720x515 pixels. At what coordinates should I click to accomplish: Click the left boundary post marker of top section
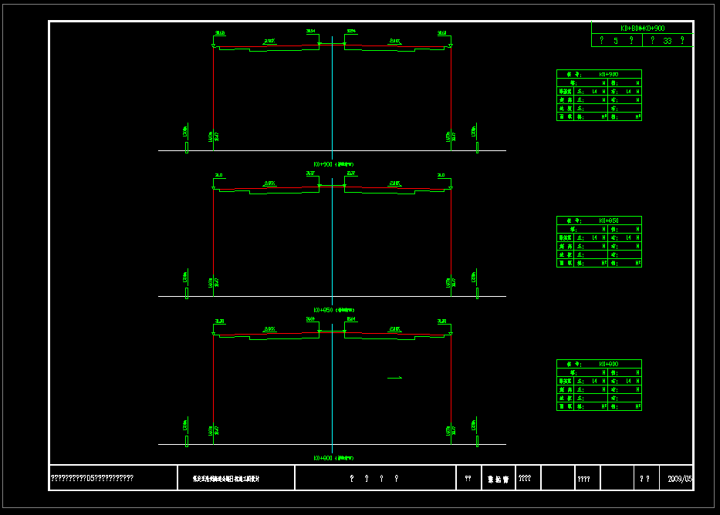[187, 146]
